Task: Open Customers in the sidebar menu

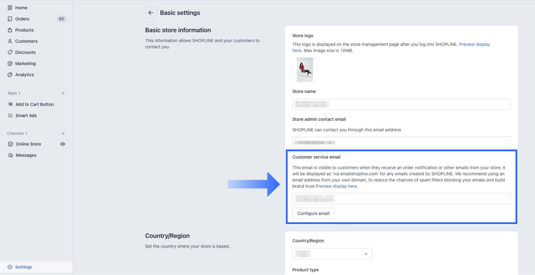Action: click(26, 41)
